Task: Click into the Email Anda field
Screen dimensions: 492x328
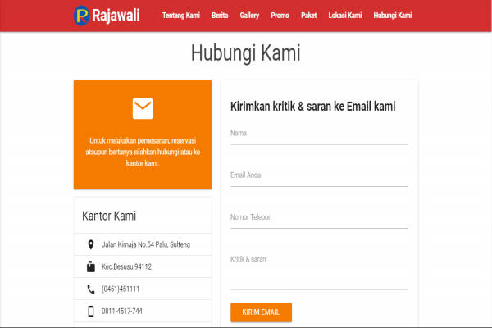Action: click(x=319, y=176)
